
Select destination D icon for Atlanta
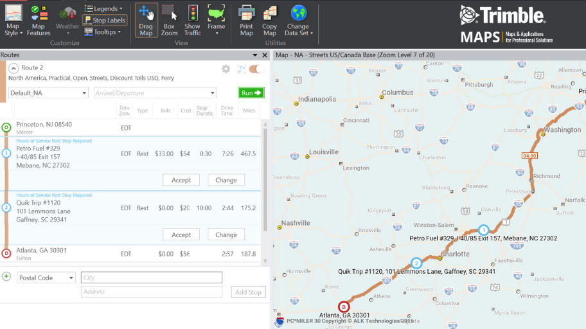point(6,253)
